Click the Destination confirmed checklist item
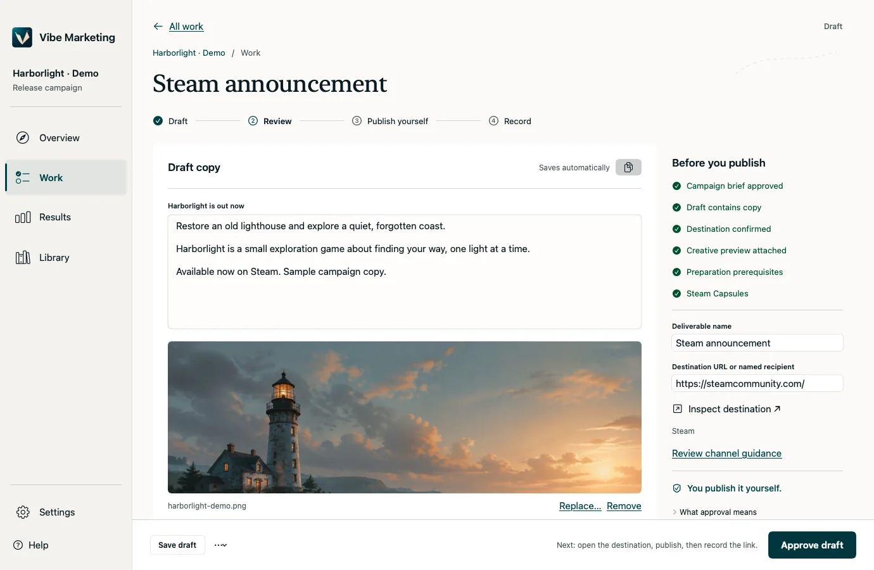874x570 pixels. coord(721,229)
